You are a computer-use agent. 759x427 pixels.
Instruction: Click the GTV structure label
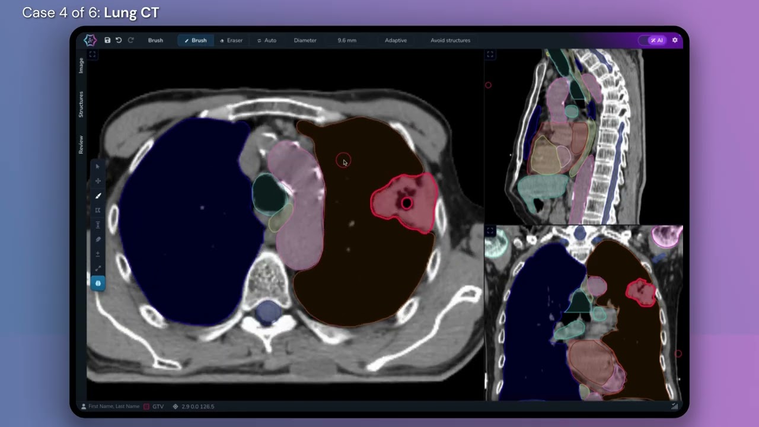point(158,406)
